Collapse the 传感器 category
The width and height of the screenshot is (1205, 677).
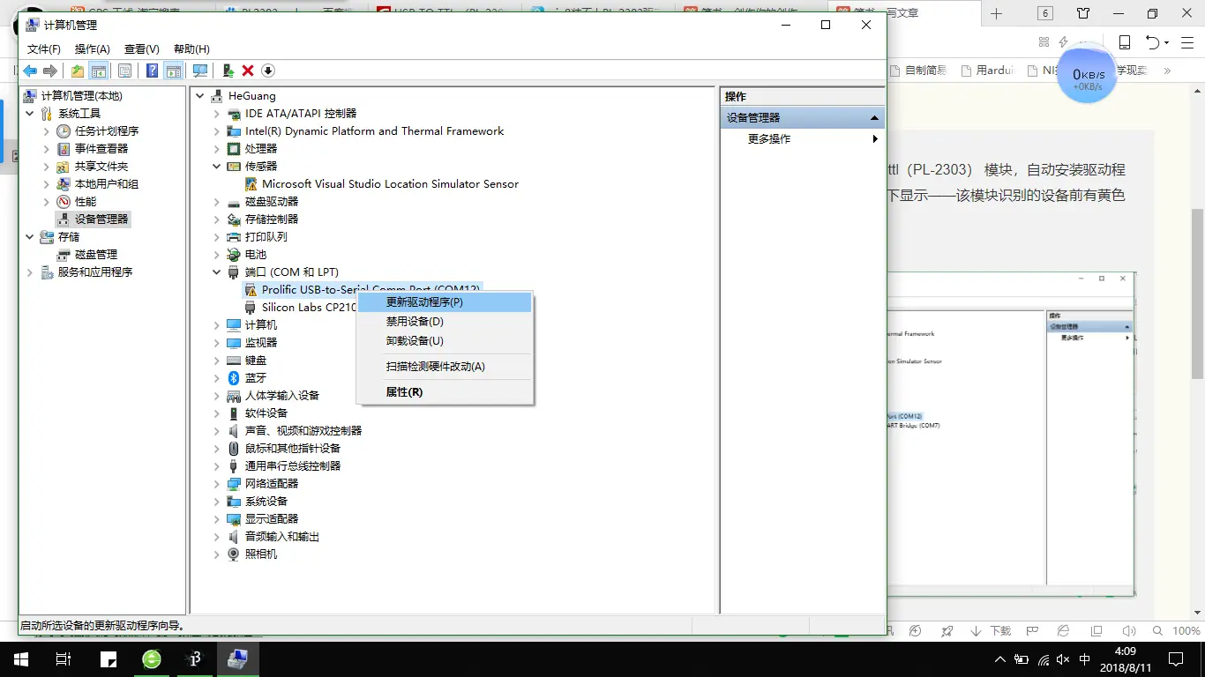[217, 166]
